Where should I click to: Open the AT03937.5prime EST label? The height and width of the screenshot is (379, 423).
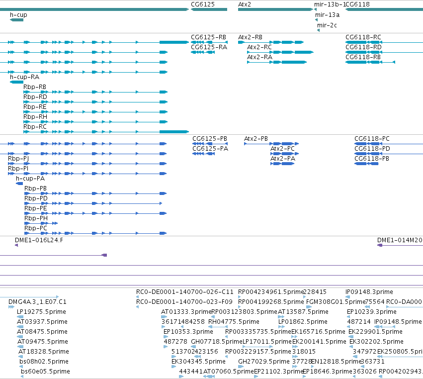click(x=42, y=322)
